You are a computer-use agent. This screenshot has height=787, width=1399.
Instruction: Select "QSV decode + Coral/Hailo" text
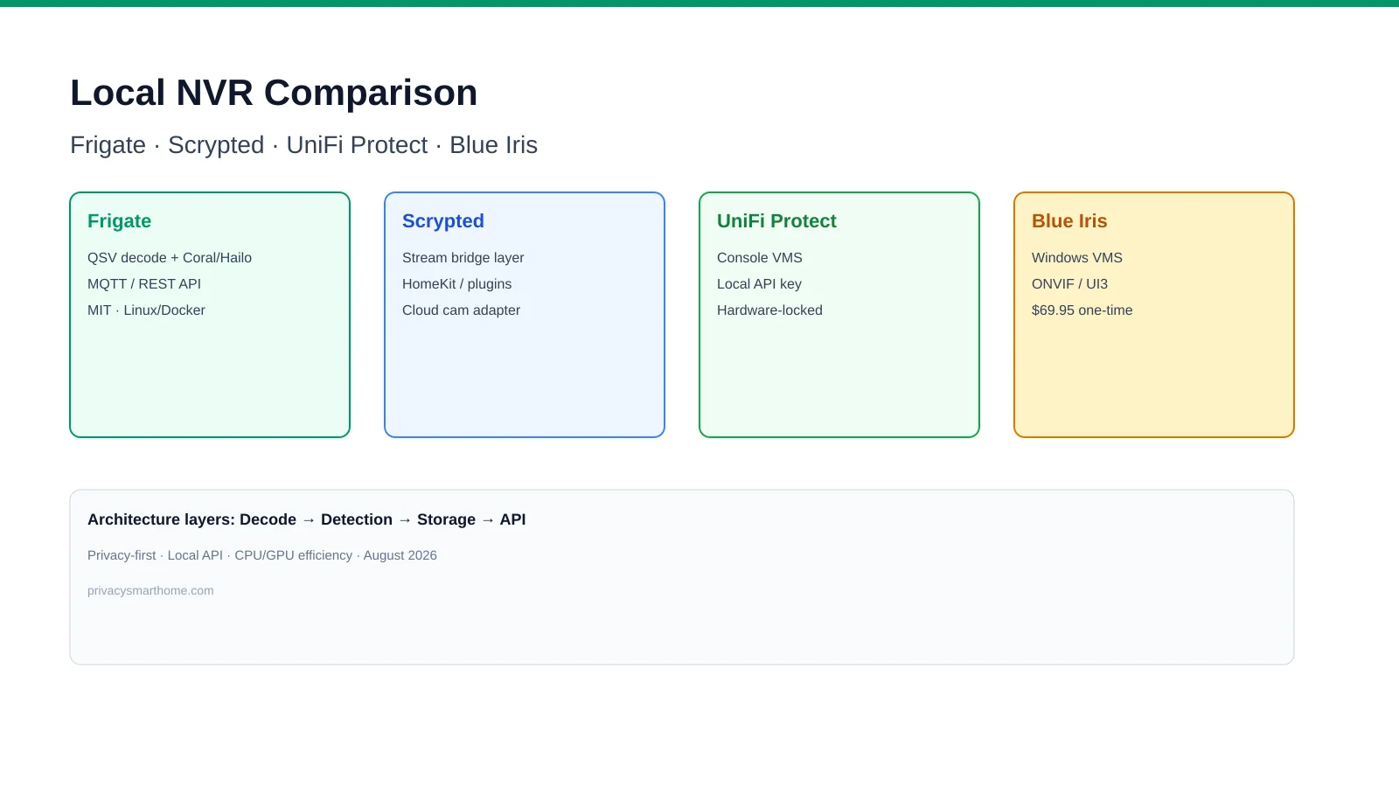(x=170, y=258)
